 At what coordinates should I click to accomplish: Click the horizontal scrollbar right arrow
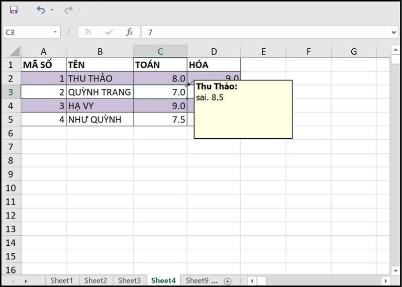click(385, 281)
